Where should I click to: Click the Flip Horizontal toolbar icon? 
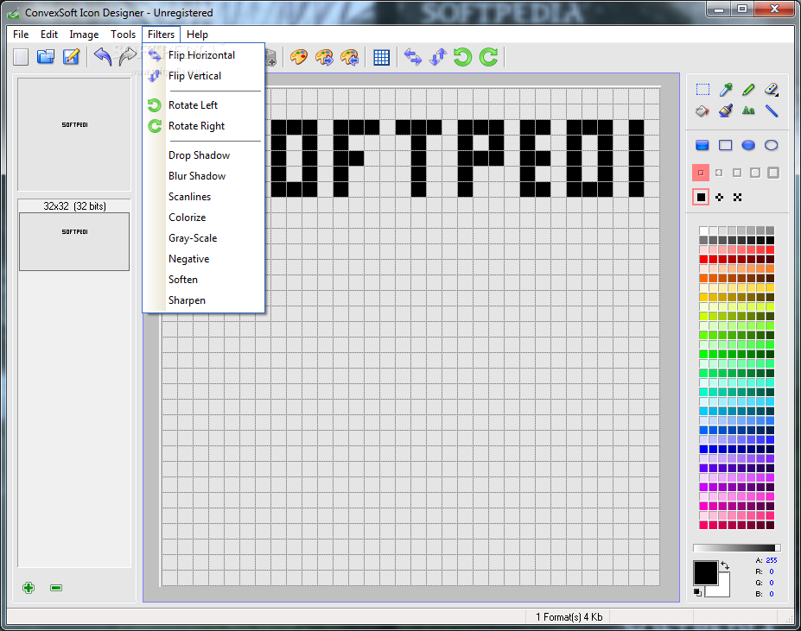(413, 57)
